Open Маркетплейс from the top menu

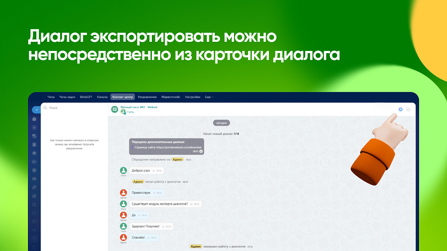click(x=171, y=97)
